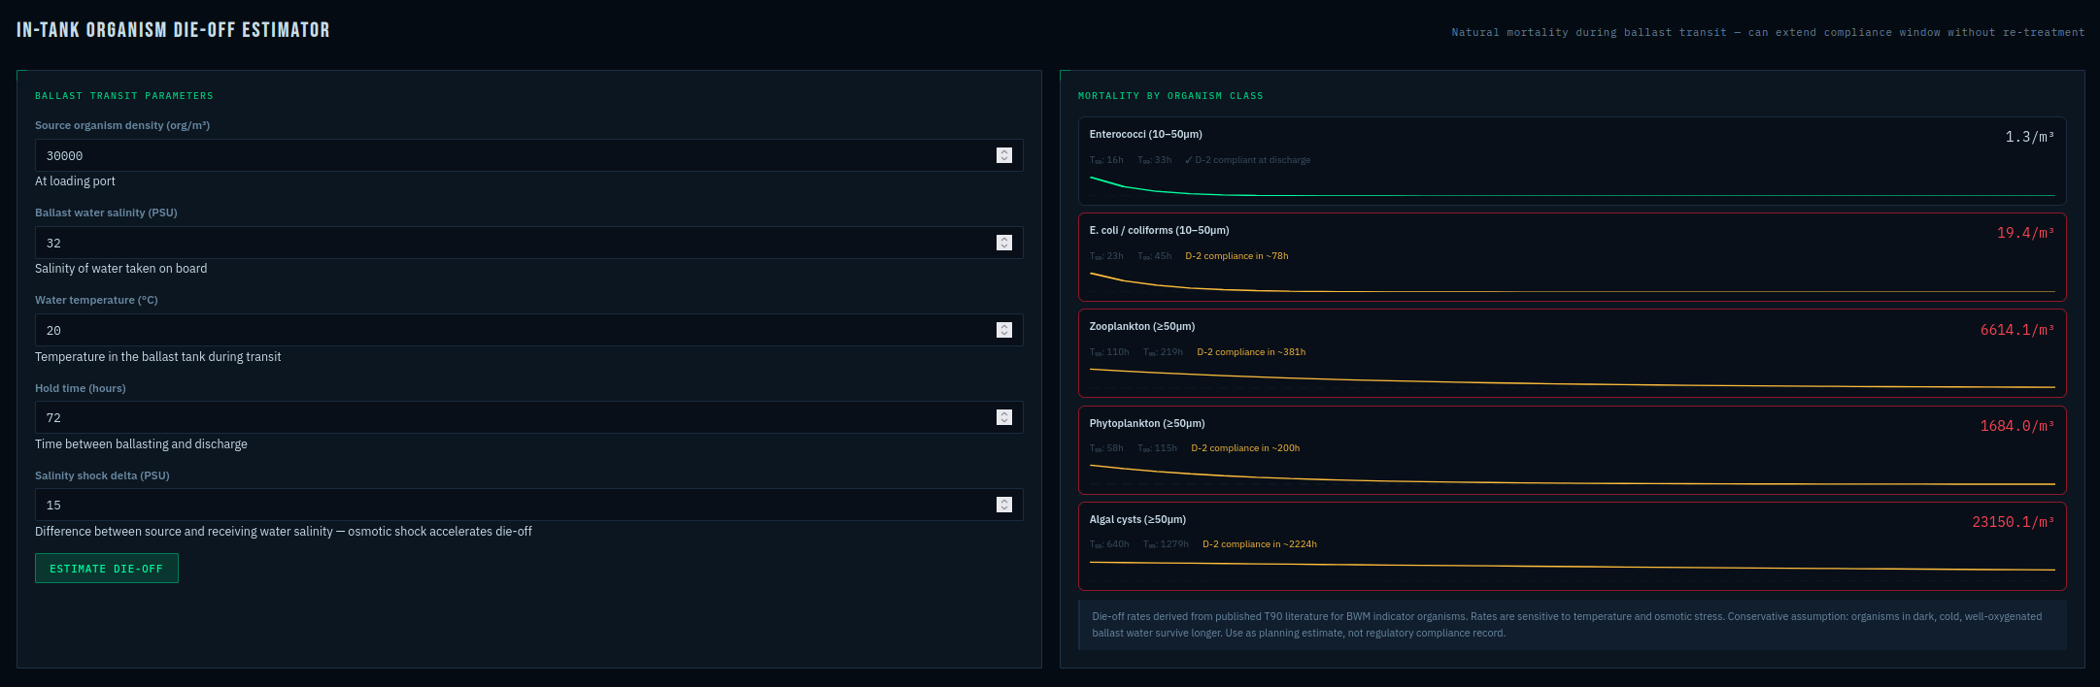Click the 19.4/m³ E. coli value
The width and height of the screenshot is (2100, 687).
[x=2025, y=233]
